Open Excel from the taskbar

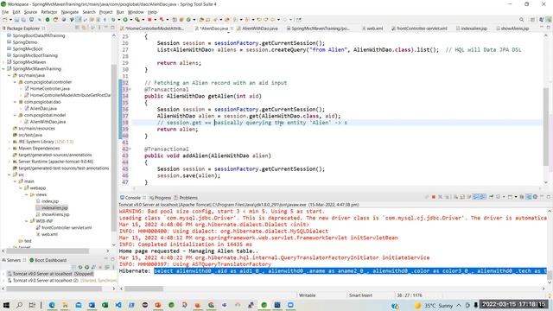click(x=105, y=305)
